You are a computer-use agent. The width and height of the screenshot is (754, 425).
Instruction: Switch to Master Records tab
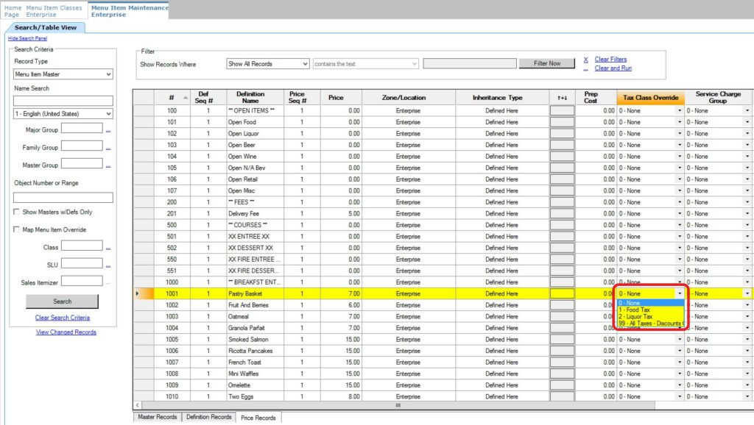pyautogui.click(x=158, y=417)
